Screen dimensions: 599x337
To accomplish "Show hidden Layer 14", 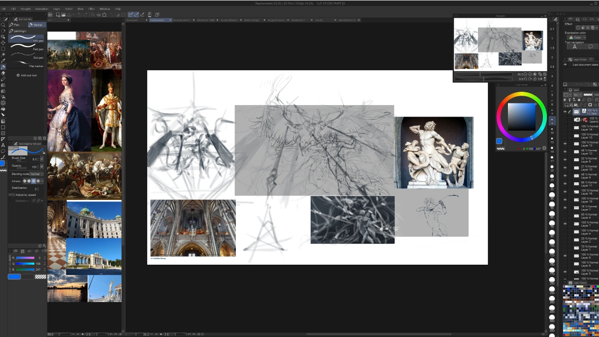I will (565, 128).
